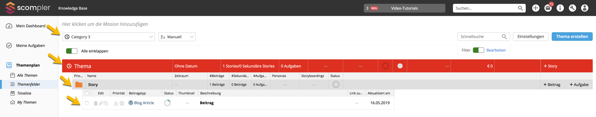Check the Beitrag row checkbox

(x=87, y=103)
